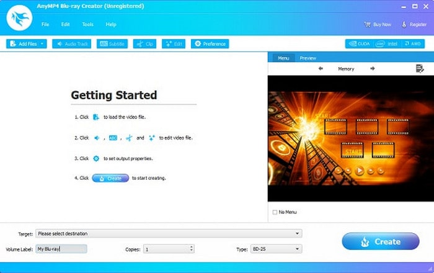Select the Clip scissors tool
Image resolution: width=434 pixels, height=273 pixels.
pos(145,44)
